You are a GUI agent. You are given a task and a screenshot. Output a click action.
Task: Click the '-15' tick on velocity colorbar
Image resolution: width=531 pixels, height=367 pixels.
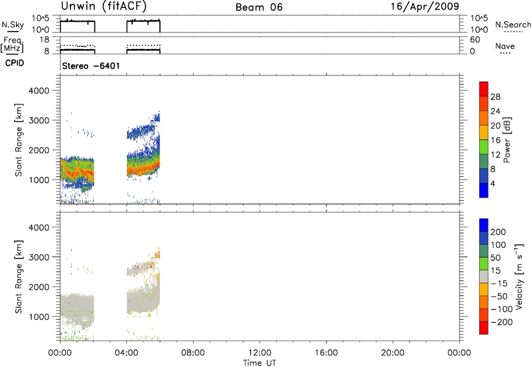coord(499,283)
